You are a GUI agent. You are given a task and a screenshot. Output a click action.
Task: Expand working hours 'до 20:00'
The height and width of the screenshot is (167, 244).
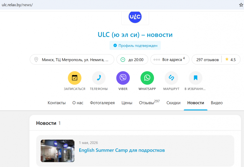pyautogui.click(x=132, y=59)
